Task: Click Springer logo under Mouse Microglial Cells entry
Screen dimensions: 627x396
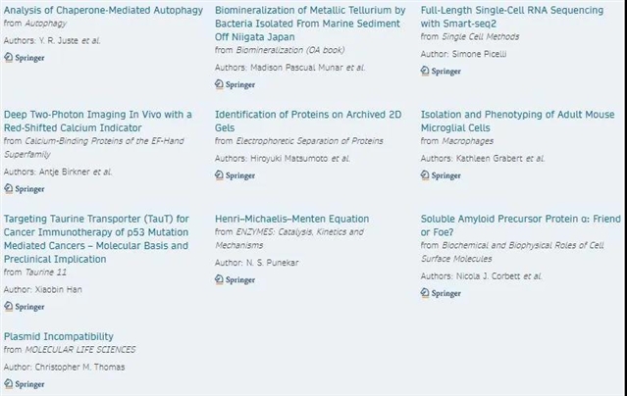Action: (442, 173)
